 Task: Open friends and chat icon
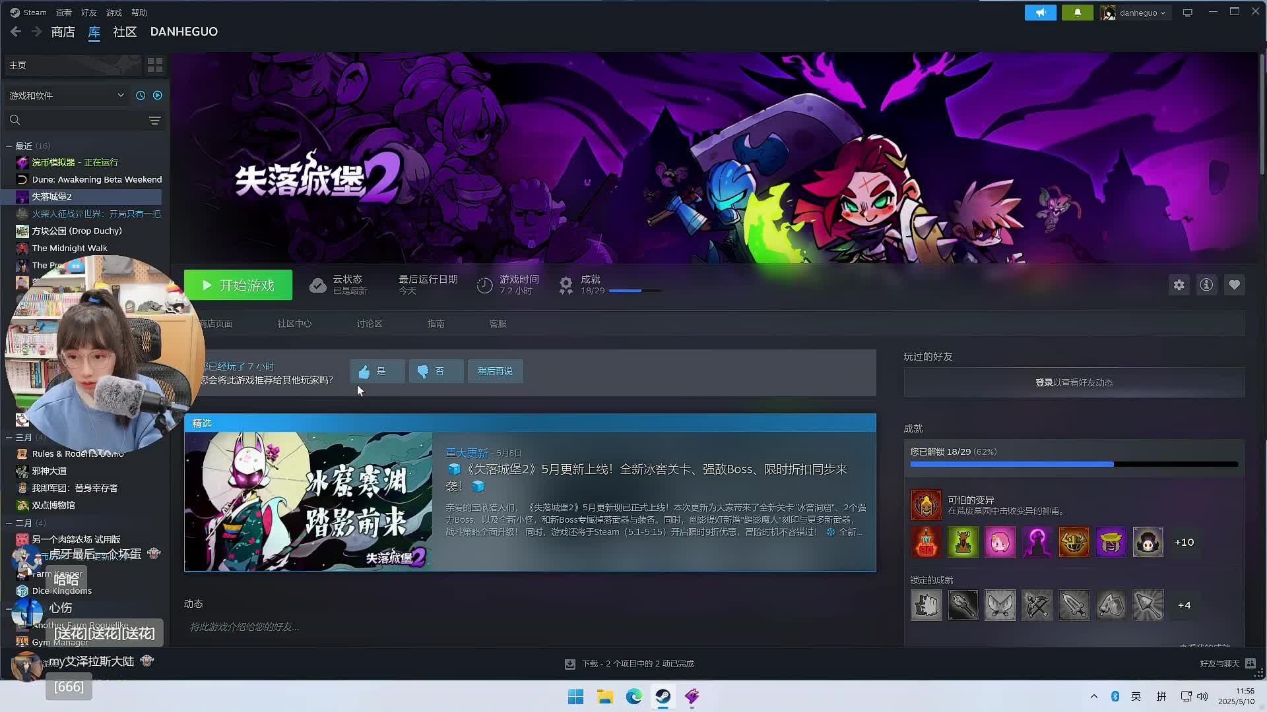[1251, 664]
